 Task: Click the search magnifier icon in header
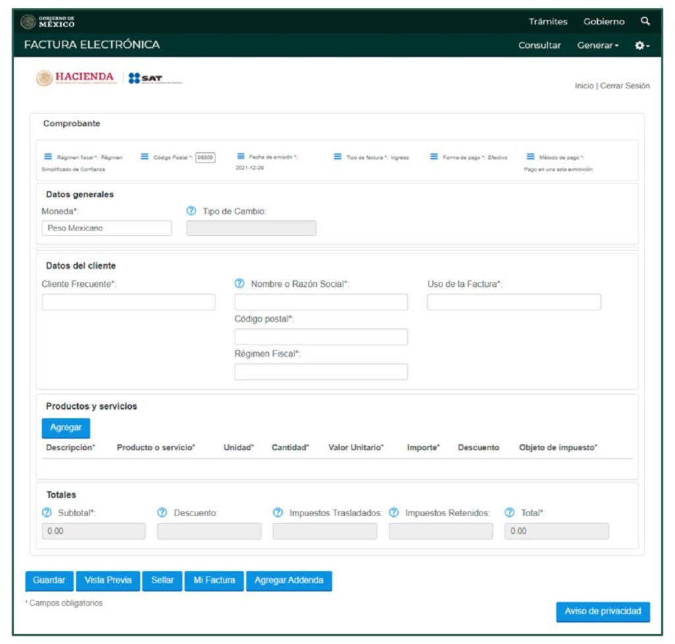[645, 22]
